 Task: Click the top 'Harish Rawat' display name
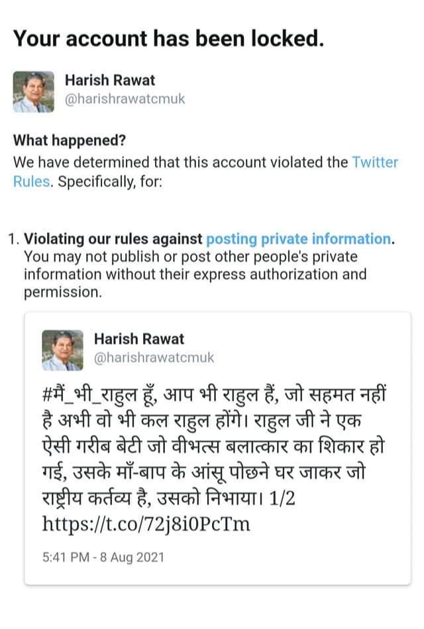[110, 80]
